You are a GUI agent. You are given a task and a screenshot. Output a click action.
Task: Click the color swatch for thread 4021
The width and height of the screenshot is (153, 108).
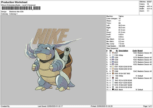tap(113, 53)
